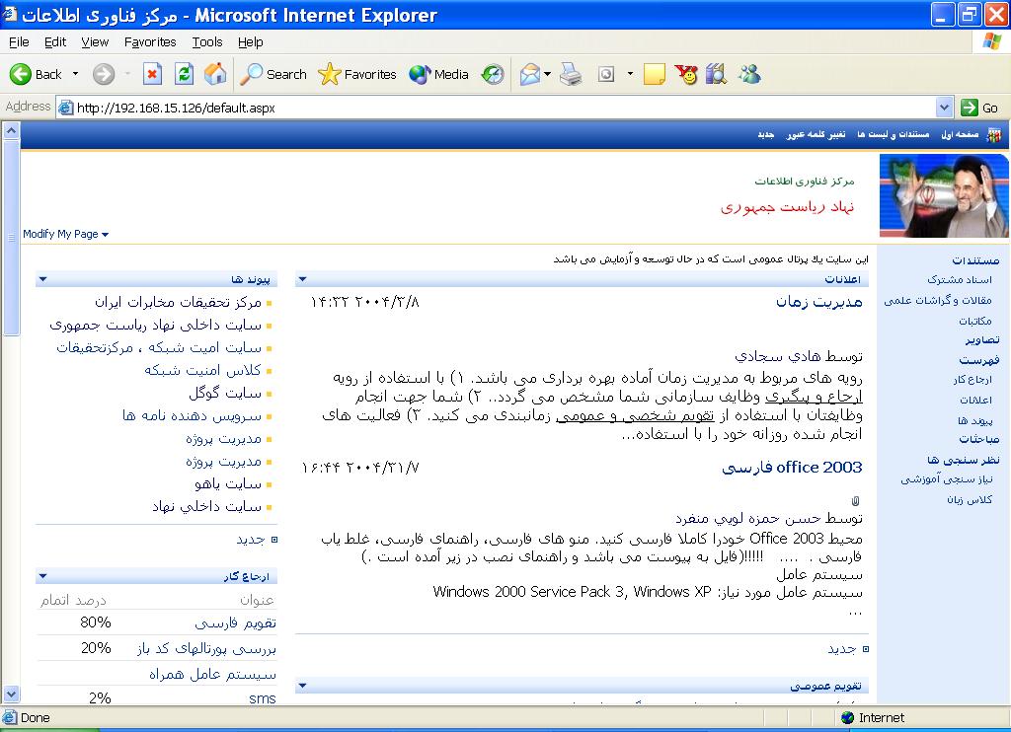Open the Help menu
Image resolution: width=1011 pixels, height=732 pixels.
tap(250, 41)
